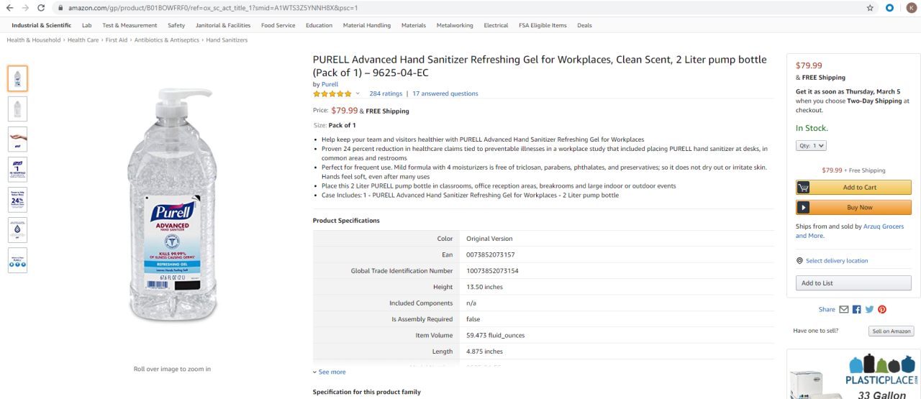Go to Health Care breadcrumb
Screen dimensions: 921x399
click(83, 40)
